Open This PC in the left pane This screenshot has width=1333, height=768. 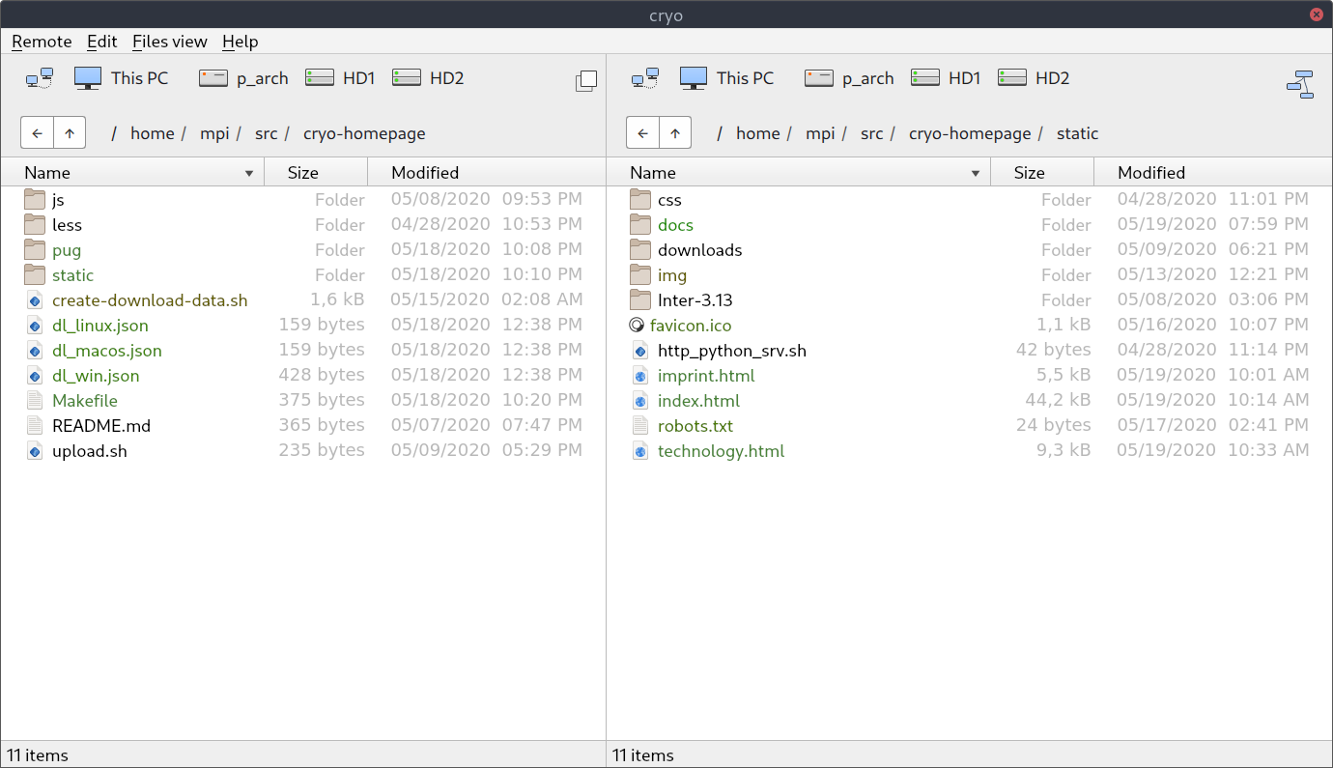(121, 78)
